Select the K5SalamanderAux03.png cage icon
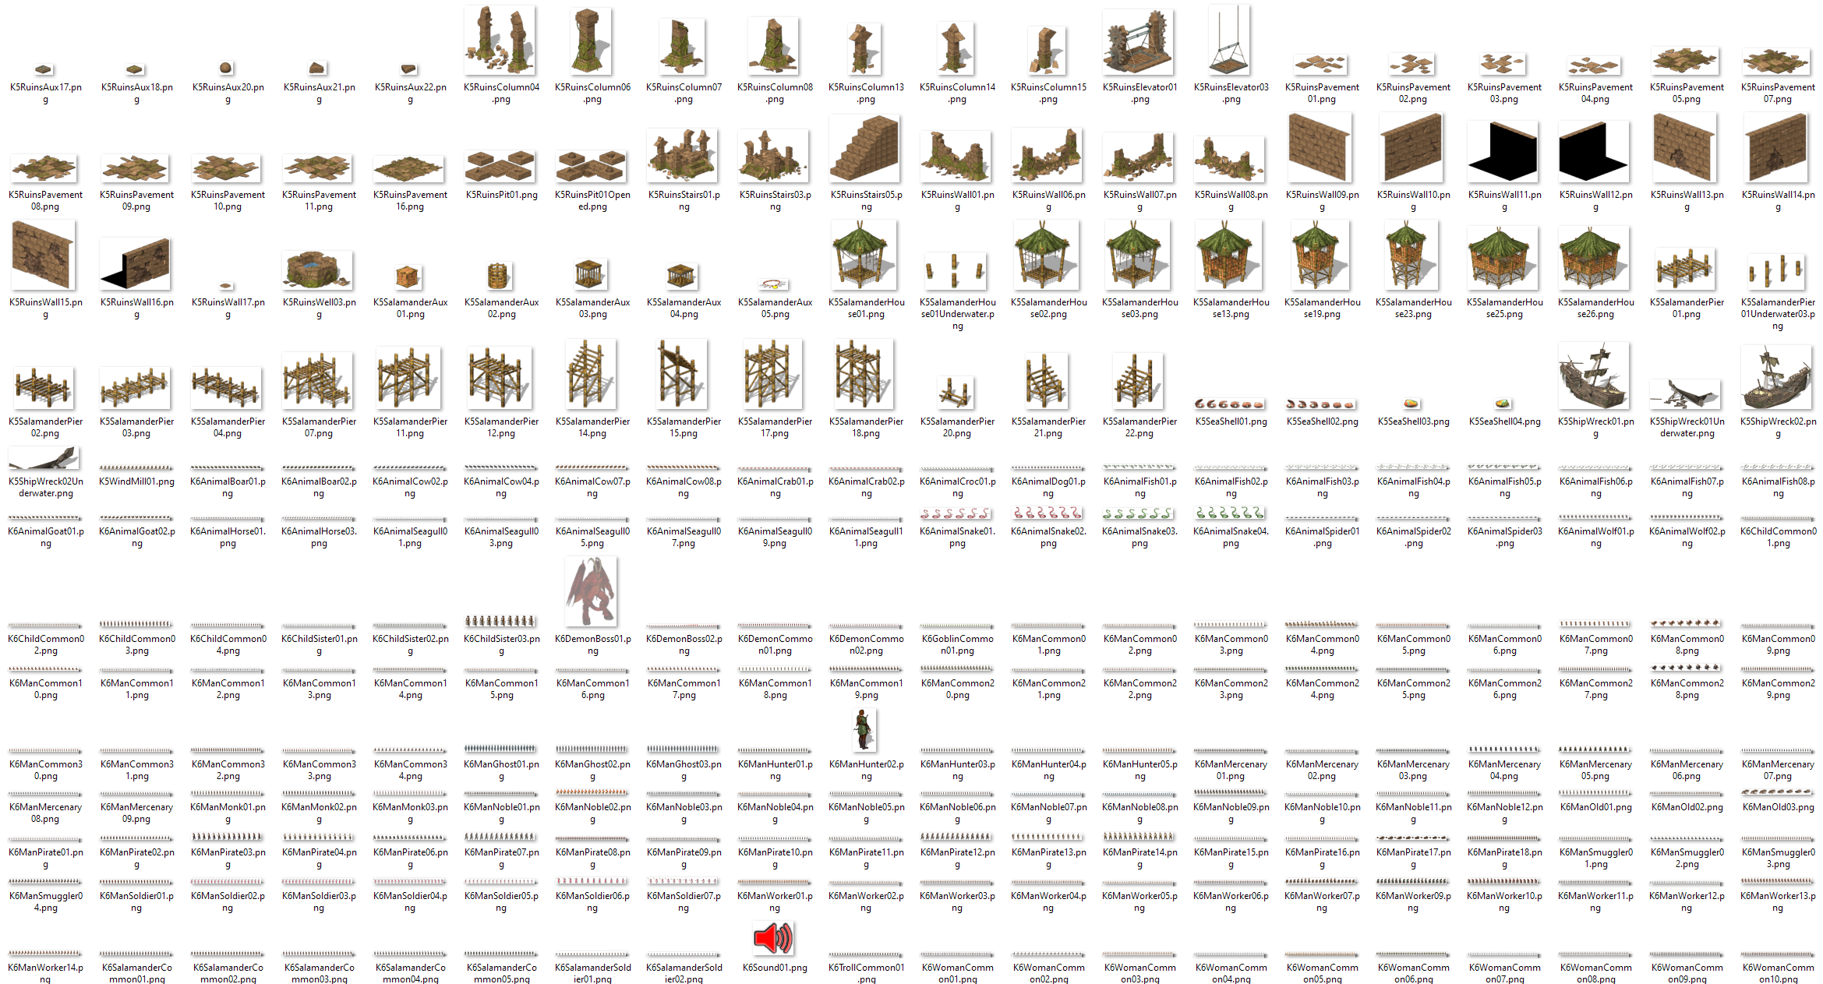This screenshot has height=984, width=1823. (591, 274)
